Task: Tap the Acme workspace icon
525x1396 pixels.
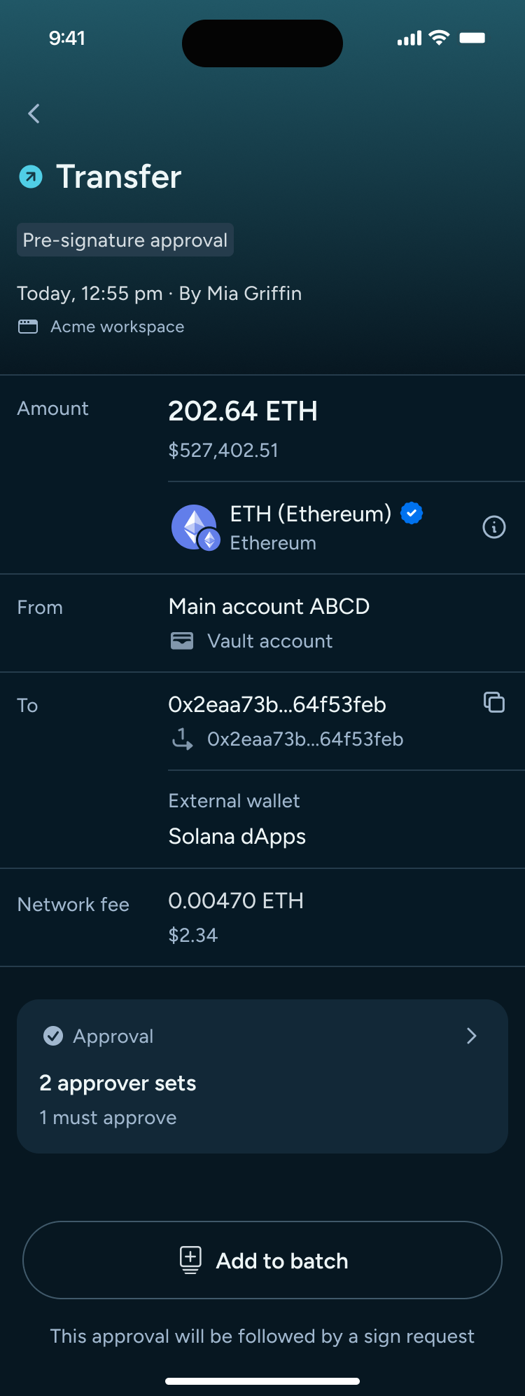Action: coord(28,327)
